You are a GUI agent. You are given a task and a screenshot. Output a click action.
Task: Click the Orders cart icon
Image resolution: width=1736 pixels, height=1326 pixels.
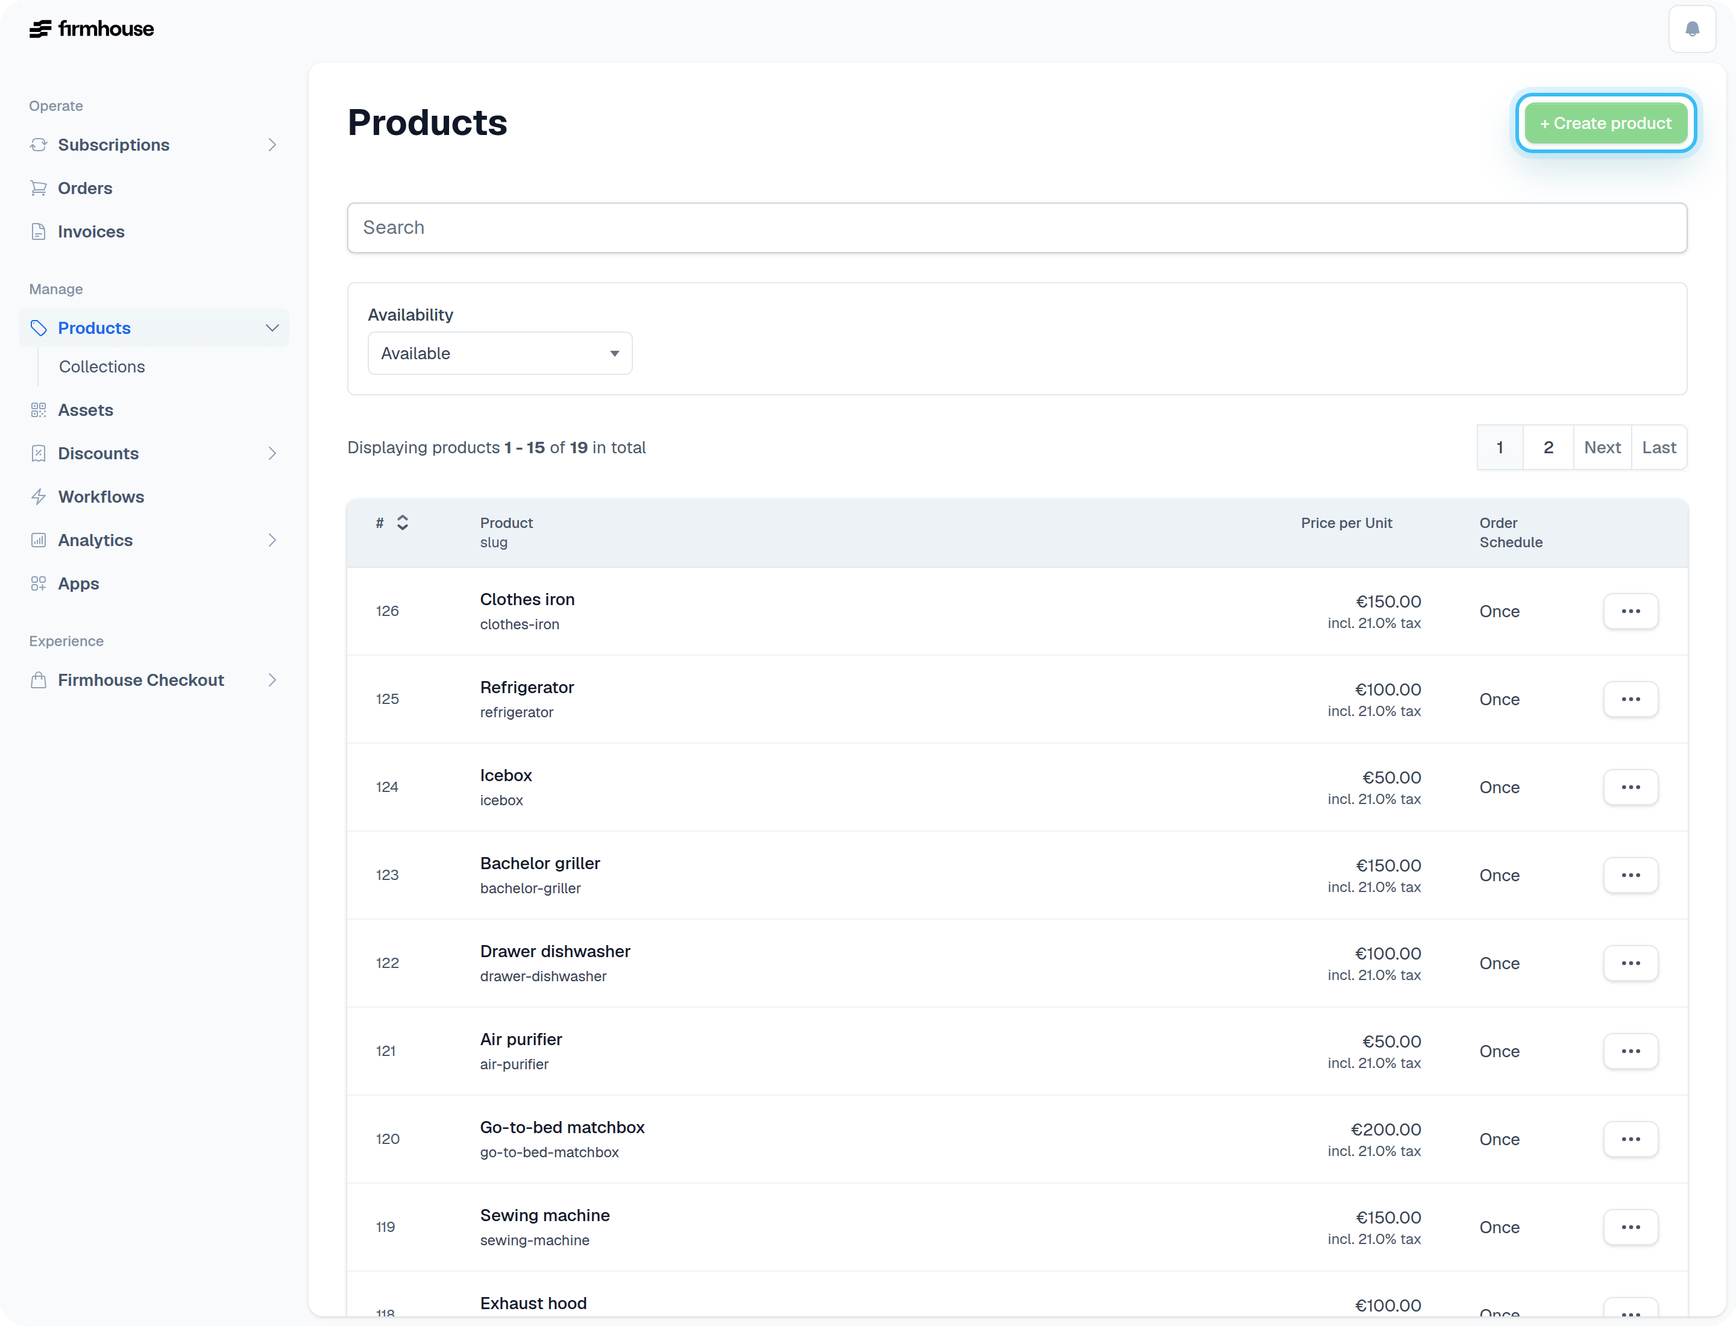pos(38,188)
